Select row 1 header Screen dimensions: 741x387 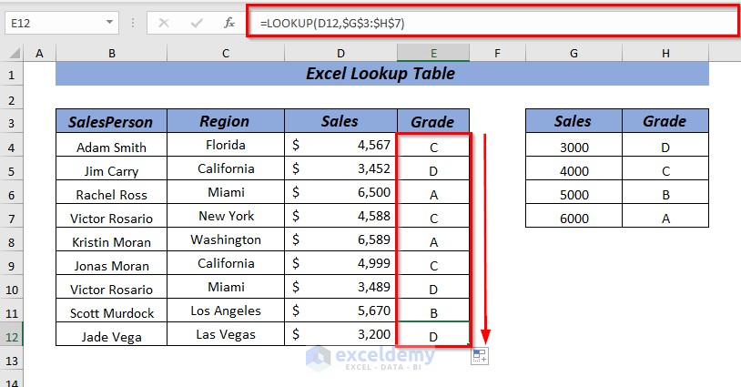coord(11,75)
